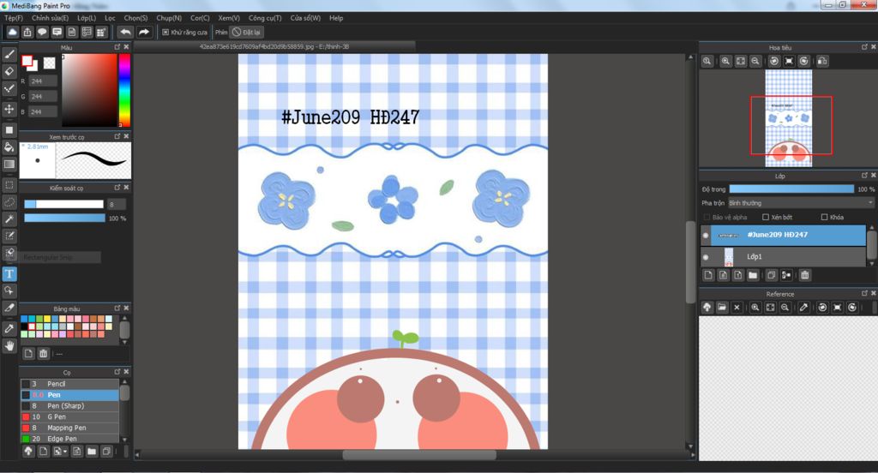Image resolution: width=878 pixels, height=473 pixels.
Task: Zoom in on the Navigator panel
Action: (725, 61)
